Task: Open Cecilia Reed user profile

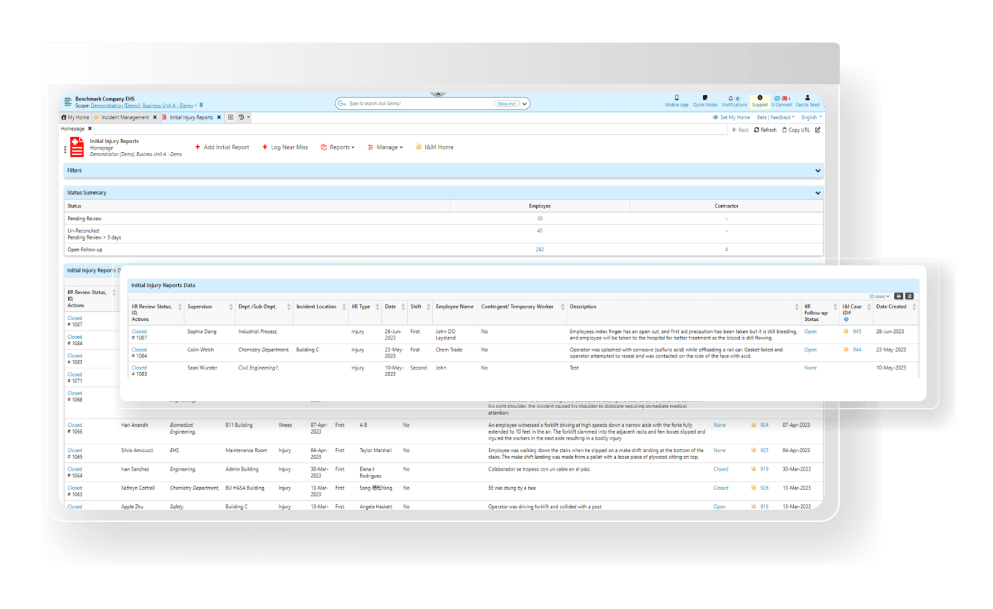Action: pos(807,101)
